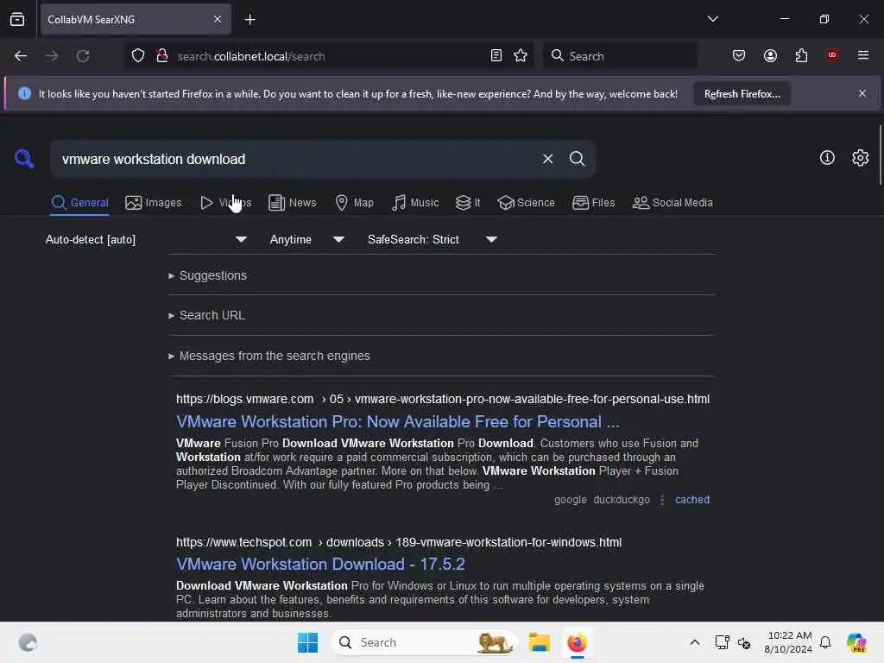Switch to Science tab
Image resolution: width=884 pixels, height=663 pixels.
pyautogui.click(x=526, y=203)
